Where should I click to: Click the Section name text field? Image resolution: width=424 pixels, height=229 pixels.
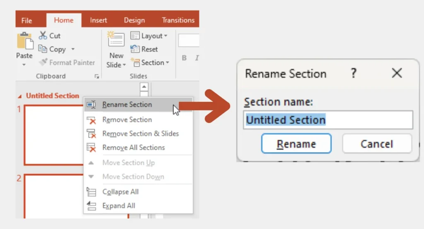(x=328, y=120)
